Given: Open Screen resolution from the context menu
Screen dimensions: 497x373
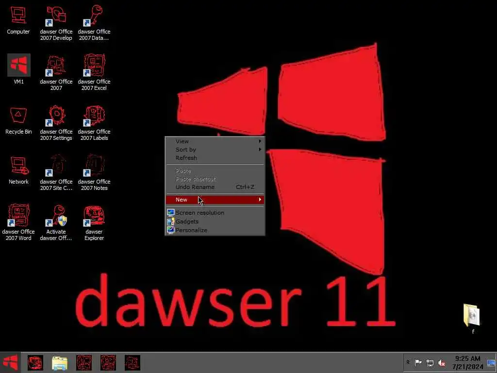Looking at the screenshot, I should (215, 213).
